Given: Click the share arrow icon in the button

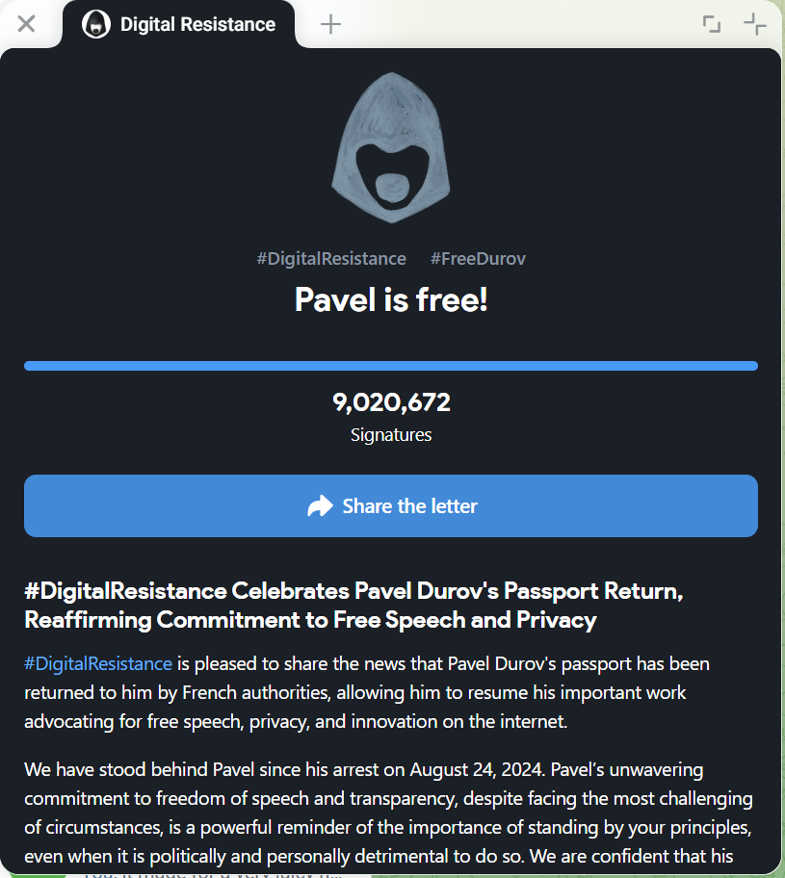Looking at the screenshot, I should [319, 506].
